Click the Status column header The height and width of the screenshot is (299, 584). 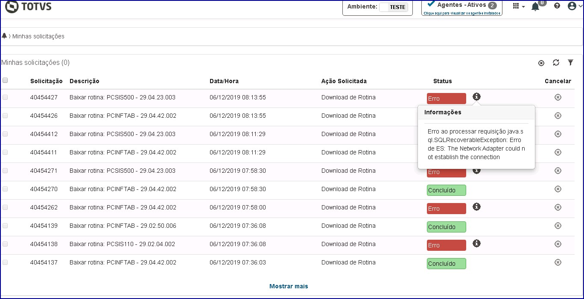point(442,81)
